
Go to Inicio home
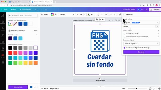pyautogui.click(x=5, y=9)
